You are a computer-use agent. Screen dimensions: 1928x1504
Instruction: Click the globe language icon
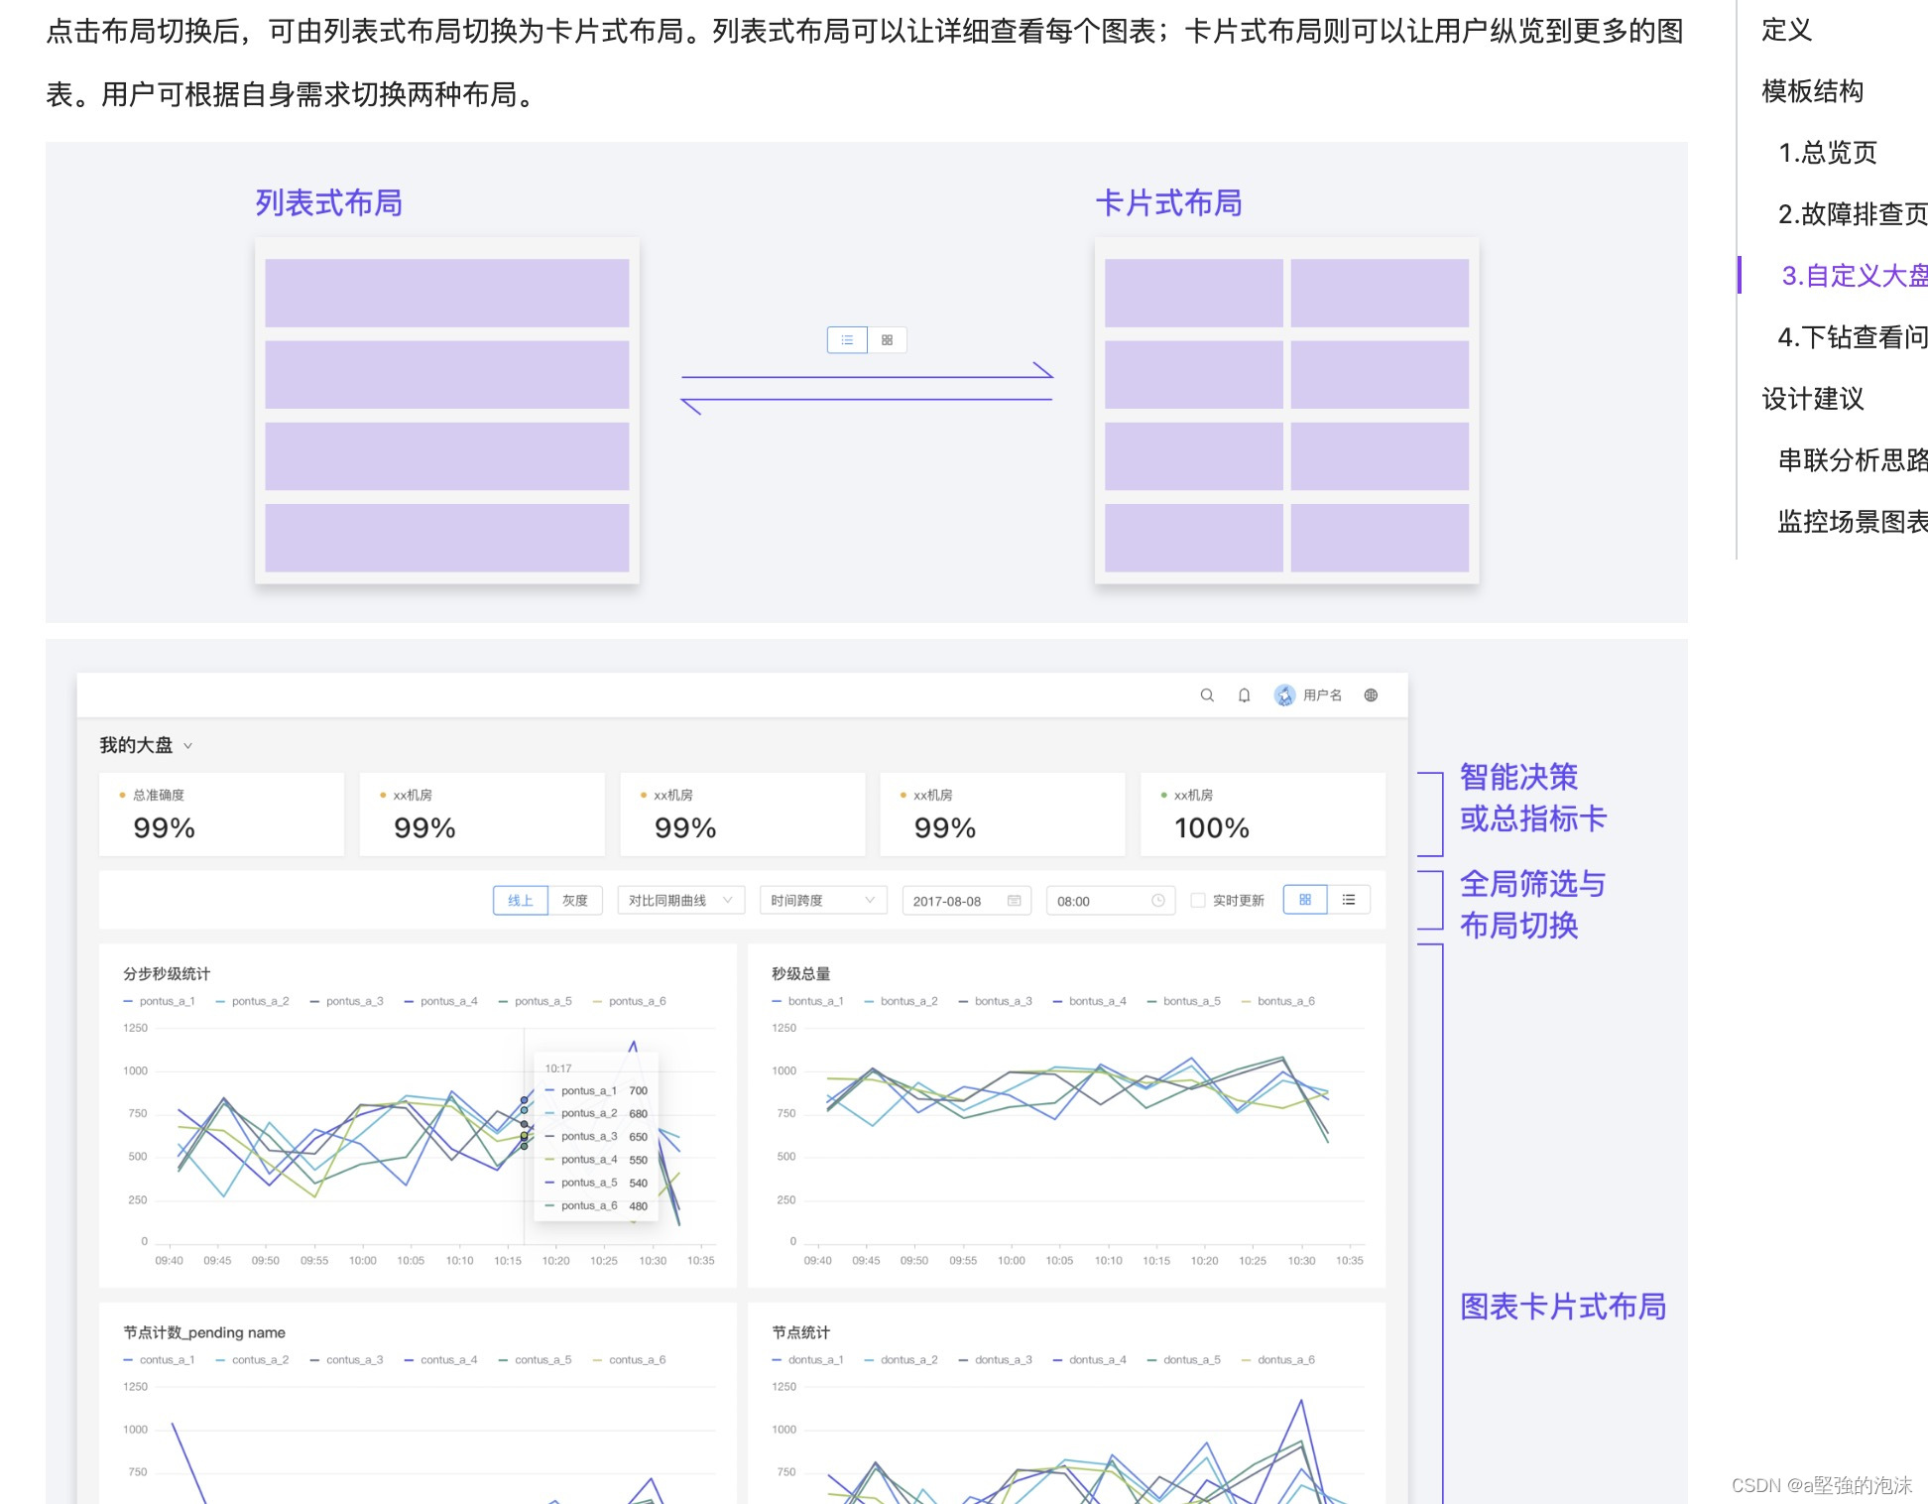(x=1371, y=695)
